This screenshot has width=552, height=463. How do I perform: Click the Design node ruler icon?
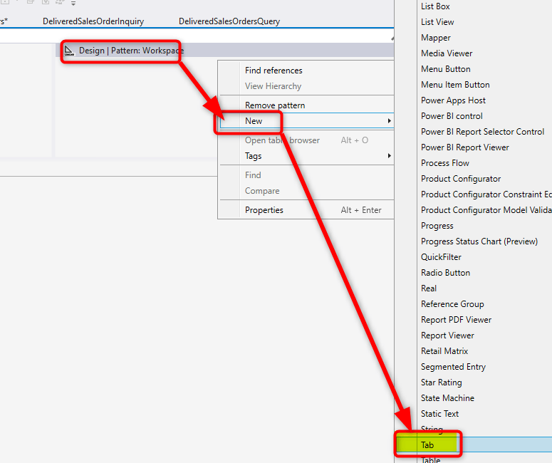pos(69,51)
